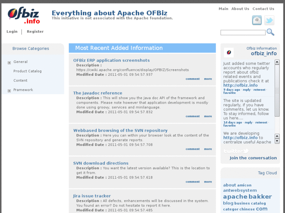Open OFBiz ERP application screenshots entry
This screenshot has height=213, width=285.
pyautogui.click(x=111, y=60)
